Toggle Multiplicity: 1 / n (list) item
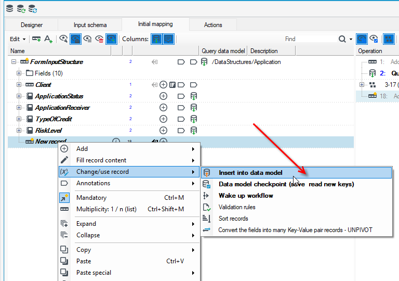399x281 pixels. tap(129, 209)
